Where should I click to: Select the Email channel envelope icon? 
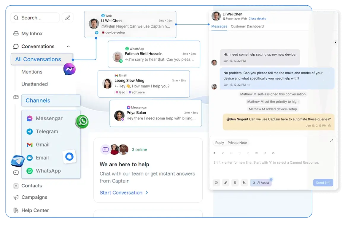pyautogui.click(x=30, y=158)
